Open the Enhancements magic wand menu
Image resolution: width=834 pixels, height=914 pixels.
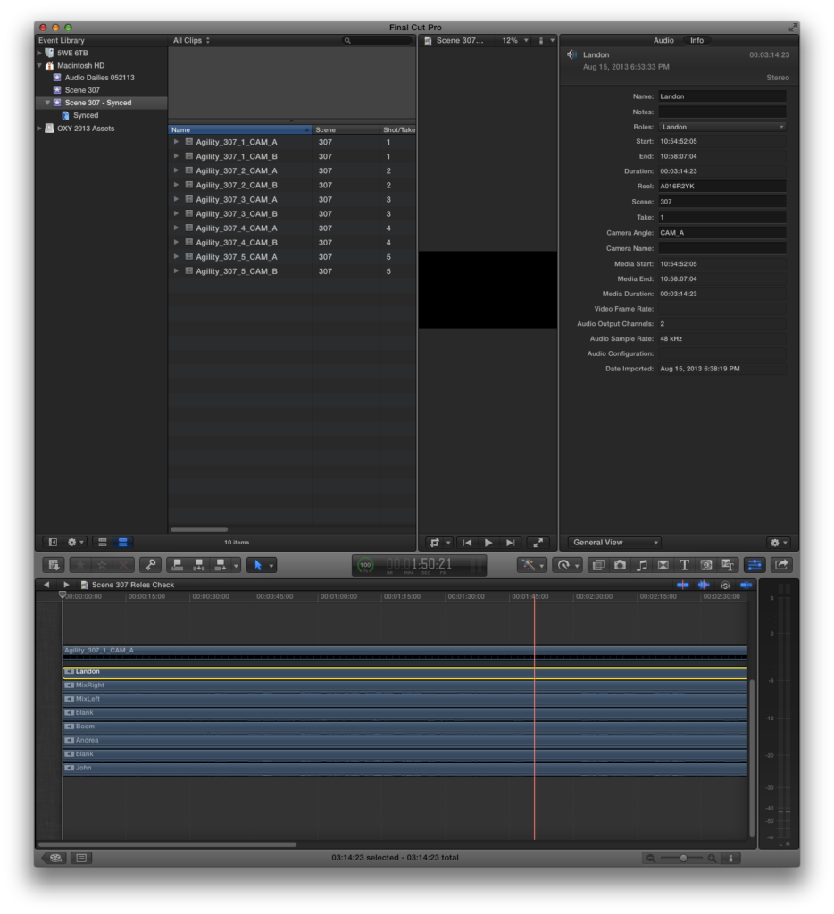click(x=532, y=565)
